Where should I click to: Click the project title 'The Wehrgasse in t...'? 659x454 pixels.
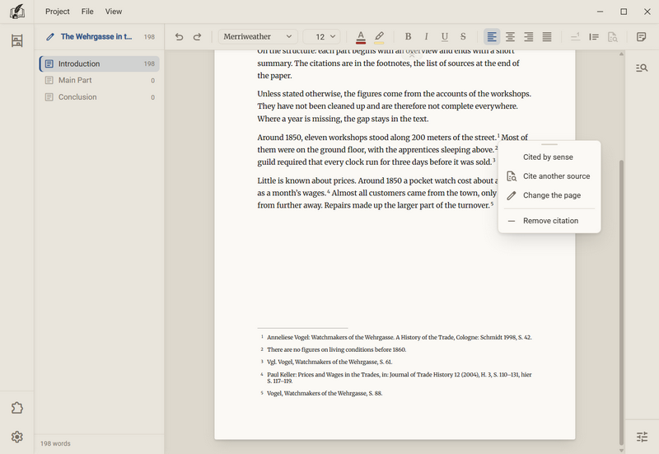[x=96, y=36]
